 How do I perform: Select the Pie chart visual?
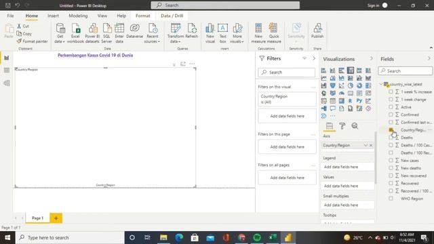(x=351, y=86)
